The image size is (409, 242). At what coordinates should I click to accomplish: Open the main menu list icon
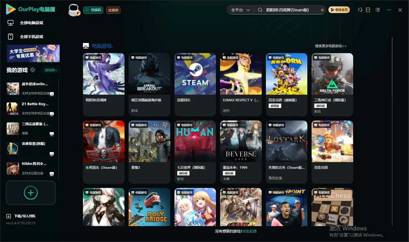378,10
